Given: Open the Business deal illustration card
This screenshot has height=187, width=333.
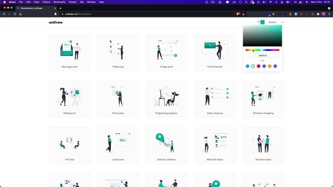Looking at the screenshot, I should point(263,145).
